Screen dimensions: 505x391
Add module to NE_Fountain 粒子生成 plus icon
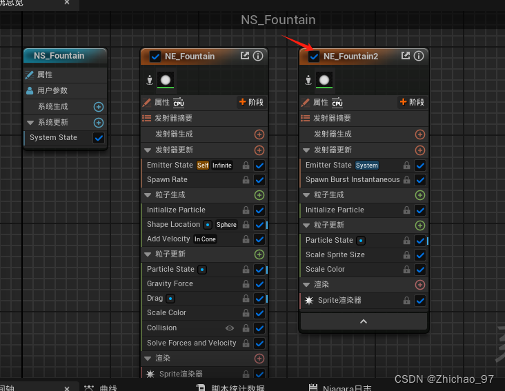259,195
